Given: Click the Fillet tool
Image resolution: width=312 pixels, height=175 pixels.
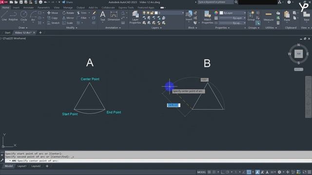Looking at the screenshot, I should click(82, 18).
